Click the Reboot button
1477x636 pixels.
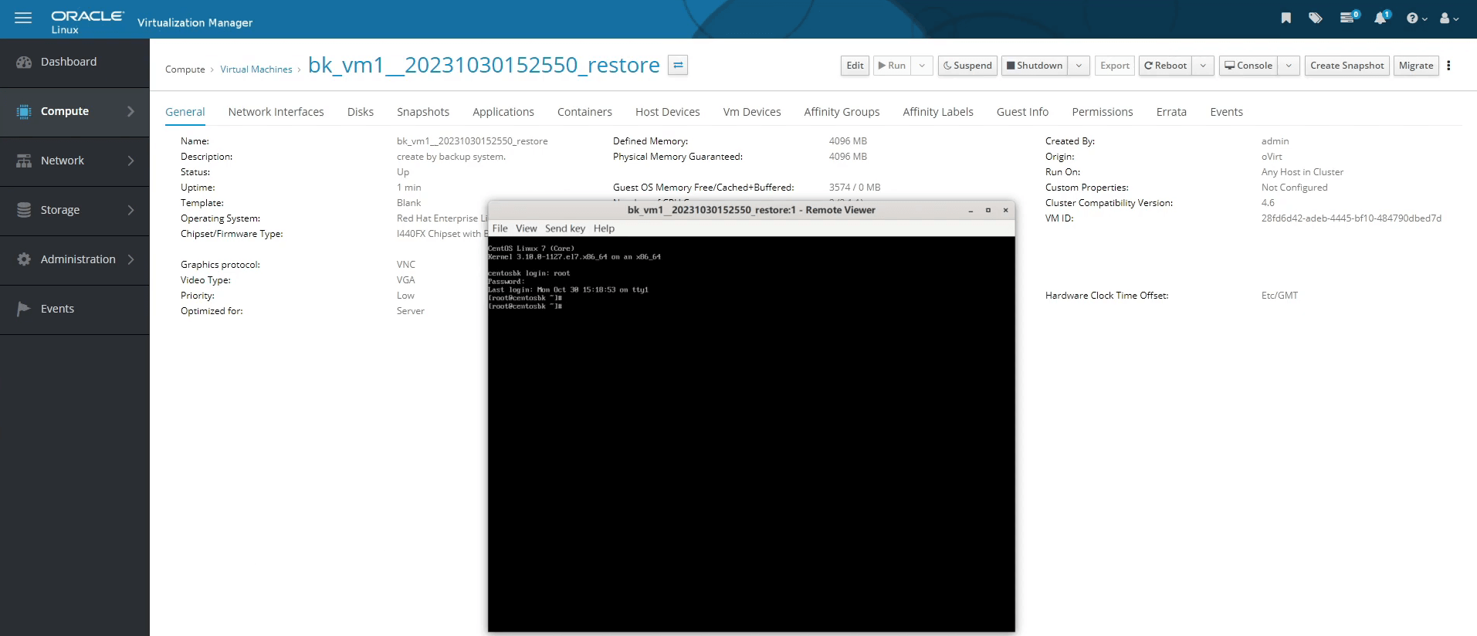click(1165, 66)
